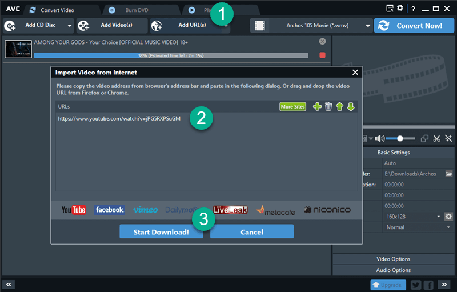Click the video seek bar in preview pane
The width and height of the screenshot is (457, 292).
[x=409, y=127]
